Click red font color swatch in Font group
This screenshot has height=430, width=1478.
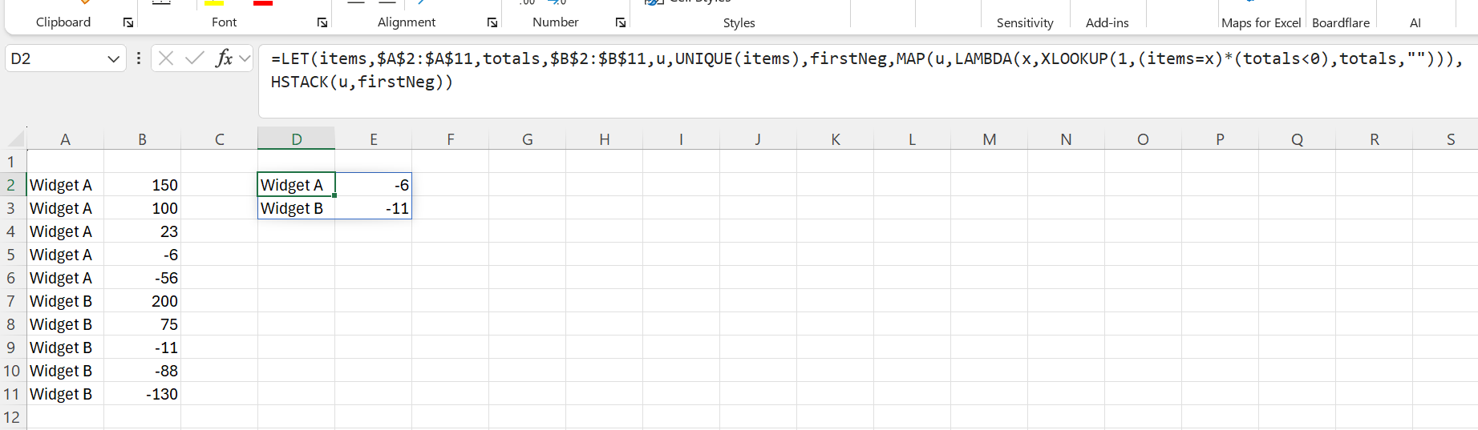pos(262,3)
